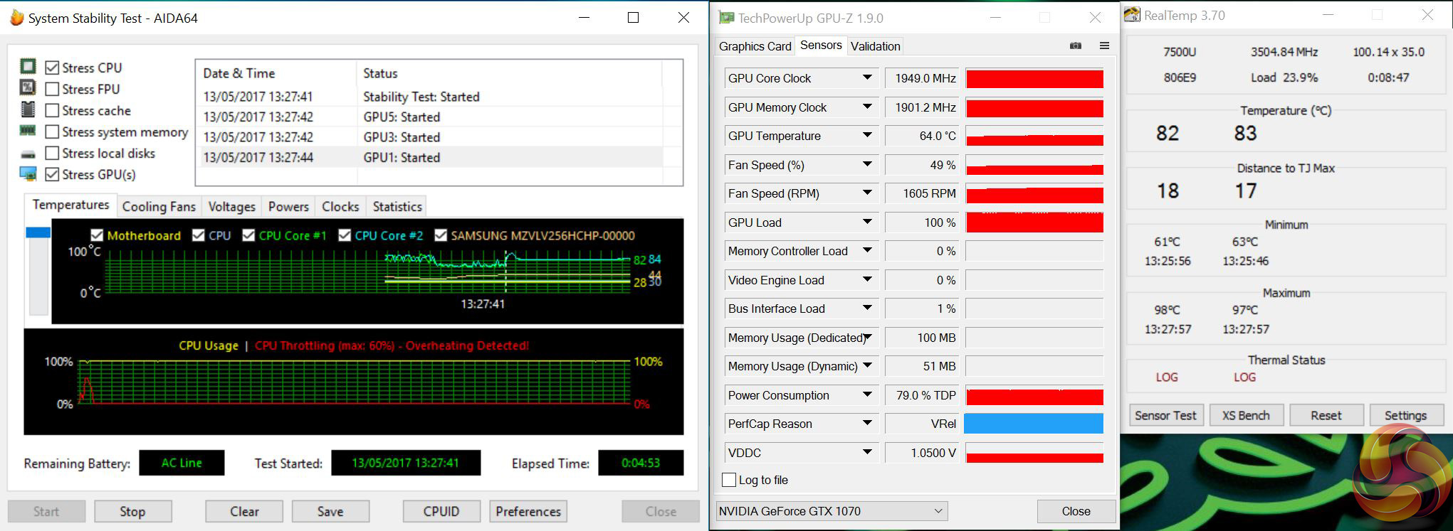
Task: Click the Stress system memory RAM icon
Action: 28,131
